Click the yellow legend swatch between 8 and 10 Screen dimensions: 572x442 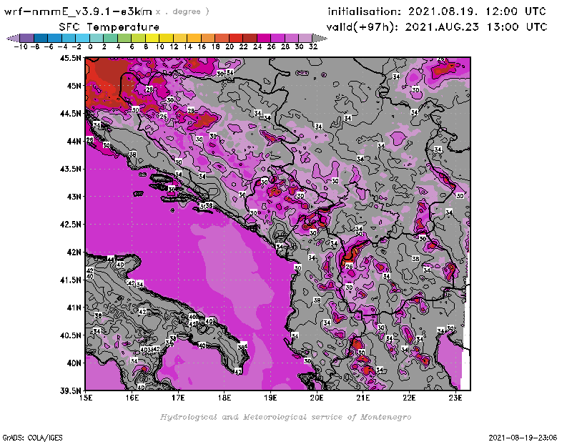pyautogui.click(x=152, y=38)
